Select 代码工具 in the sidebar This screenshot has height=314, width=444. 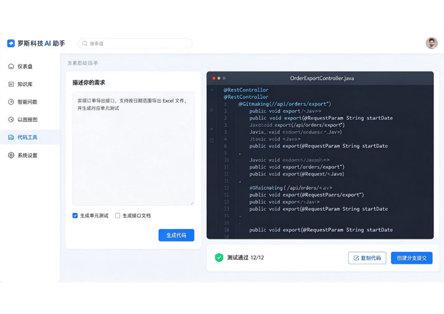click(30, 137)
